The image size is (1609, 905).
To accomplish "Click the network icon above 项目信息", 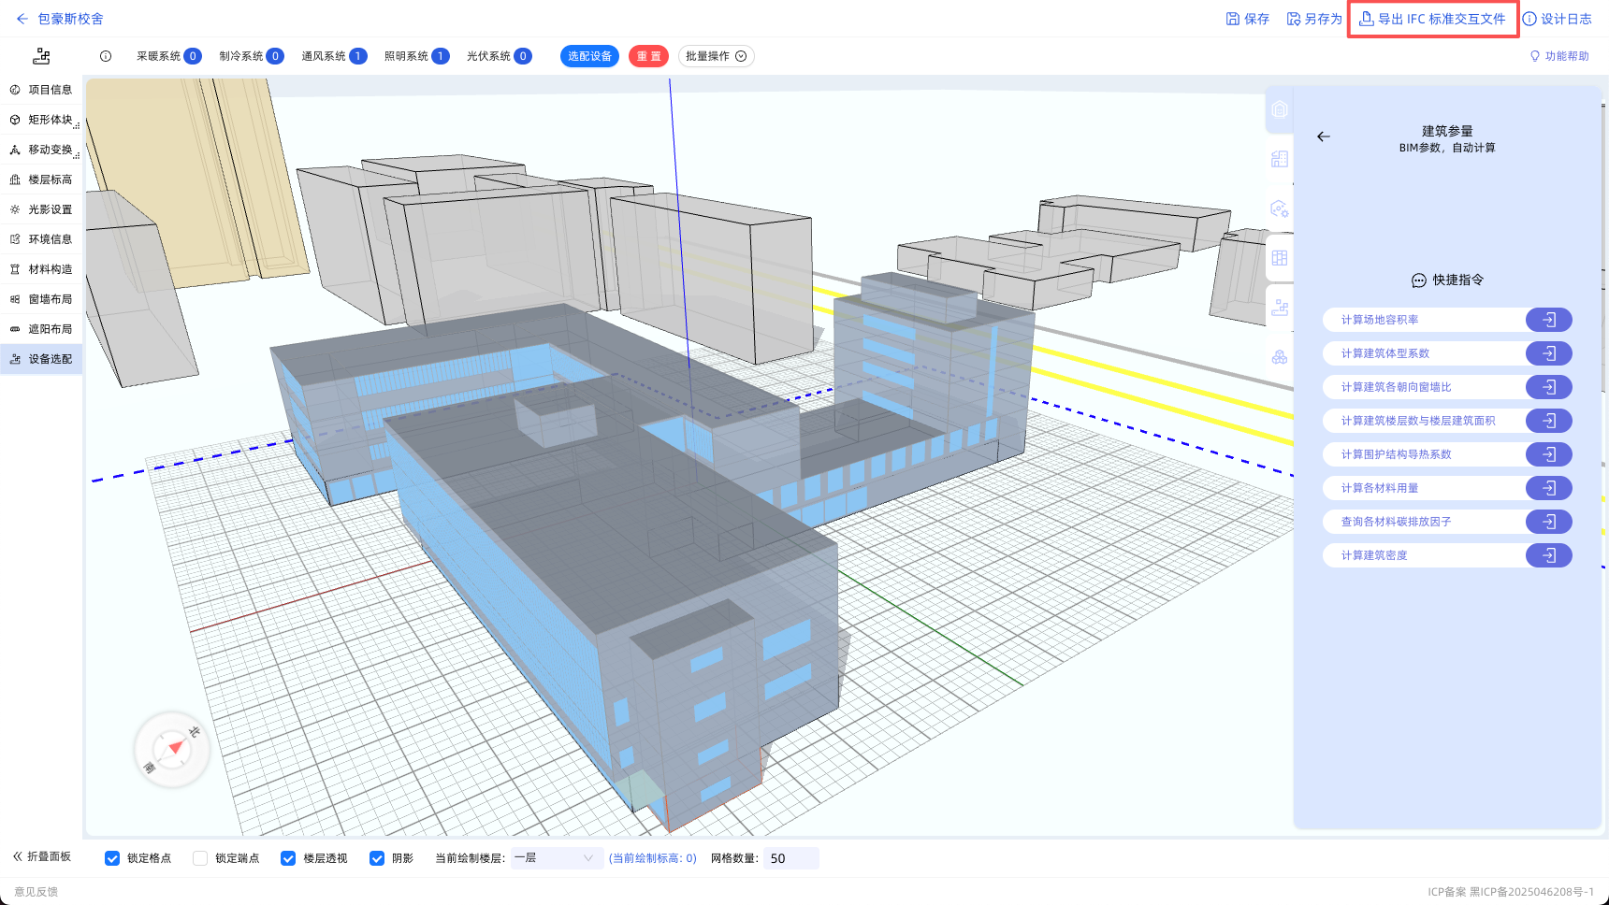I will 41,56.
